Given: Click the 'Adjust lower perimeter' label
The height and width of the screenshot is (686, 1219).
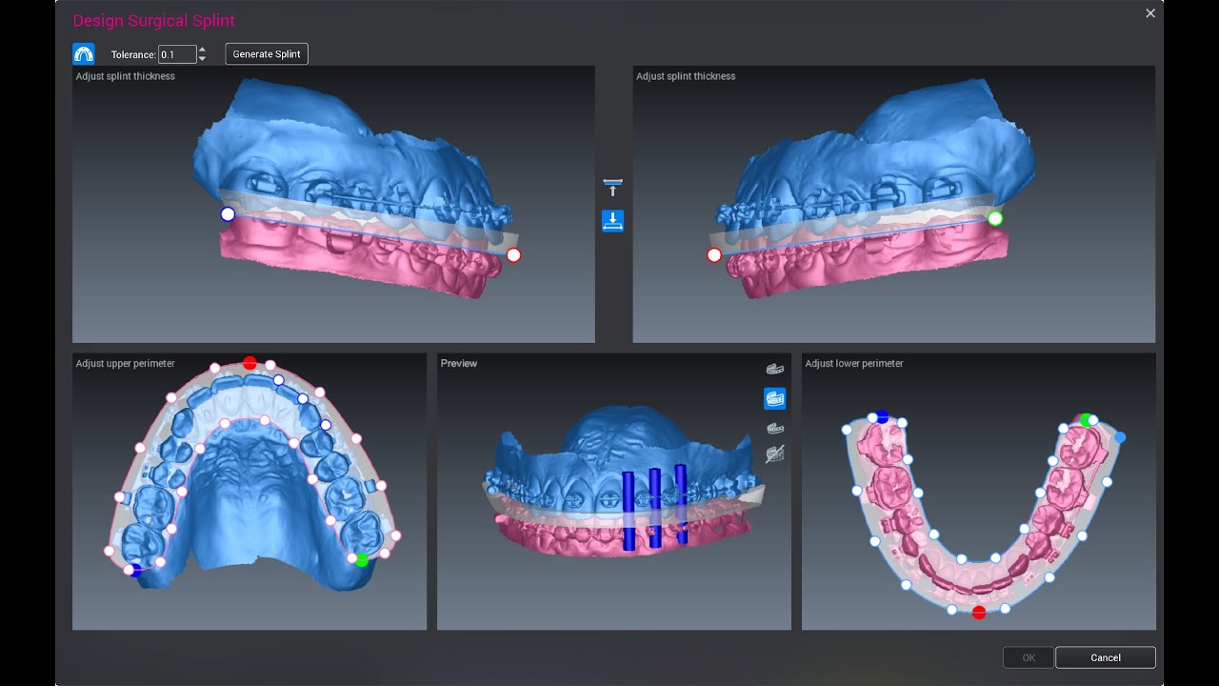Looking at the screenshot, I should click(854, 363).
